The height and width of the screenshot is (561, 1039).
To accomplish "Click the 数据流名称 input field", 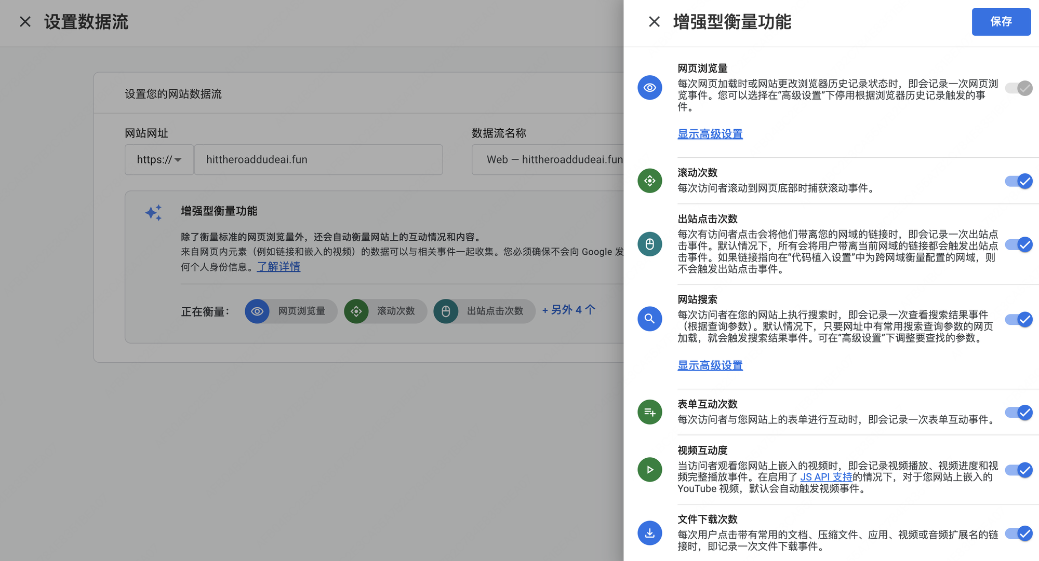I will coord(548,160).
